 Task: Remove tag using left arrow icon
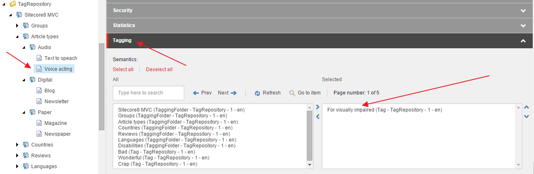click(x=318, y=117)
